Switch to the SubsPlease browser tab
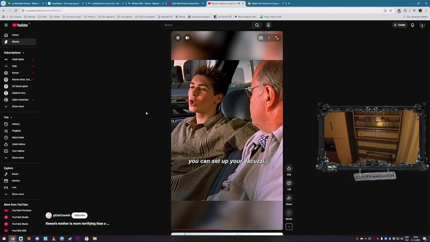Image resolution: width=430 pixels, height=242 pixels. (x=66, y=3)
